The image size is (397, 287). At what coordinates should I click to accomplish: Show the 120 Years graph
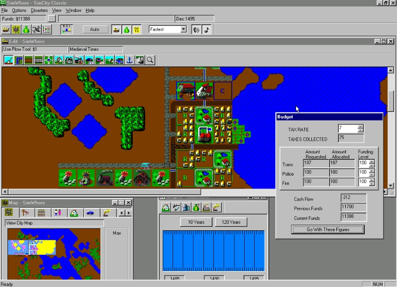pos(231,222)
